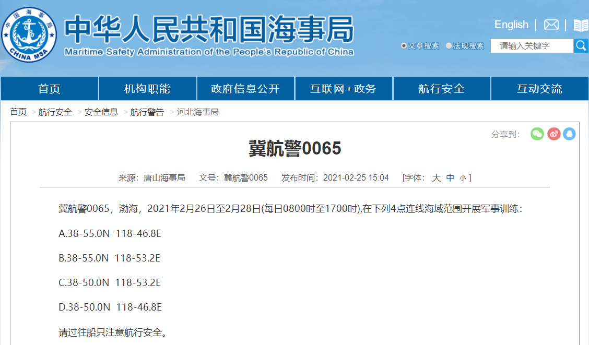Switch site language to English
589x345 pixels.
[511, 25]
